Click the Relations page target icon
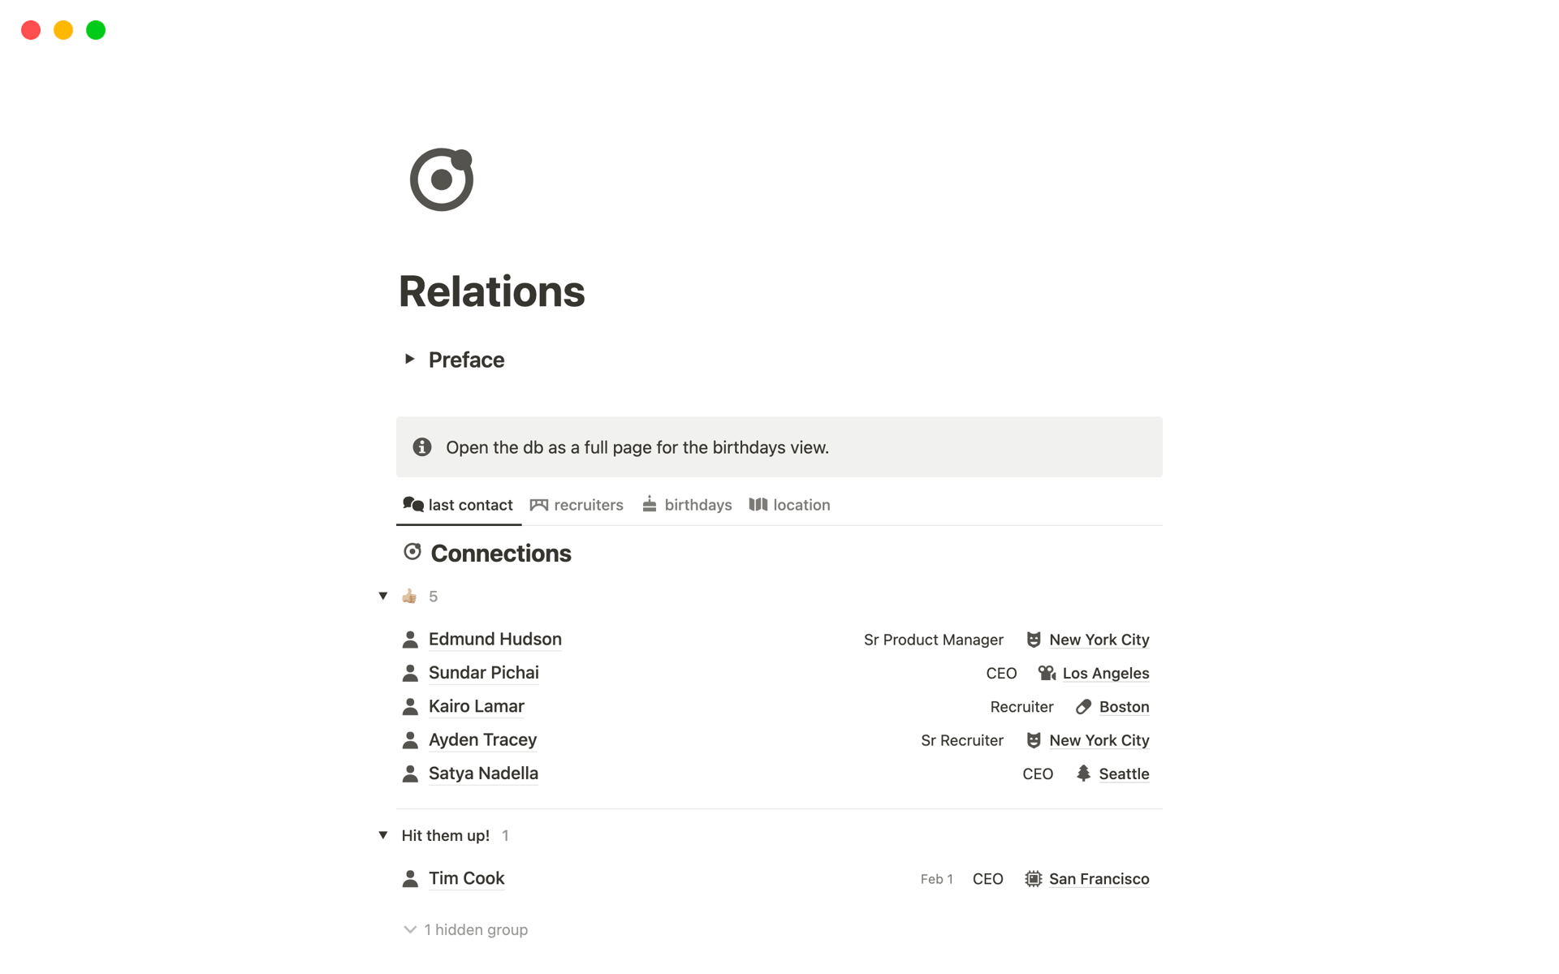Screen dimensions: 1559x974 (x=441, y=179)
